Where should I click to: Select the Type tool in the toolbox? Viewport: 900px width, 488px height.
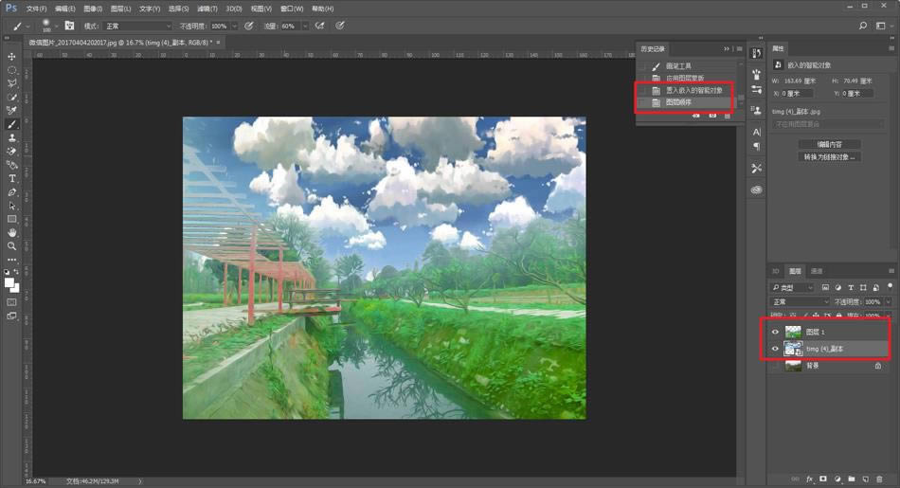click(12, 178)
